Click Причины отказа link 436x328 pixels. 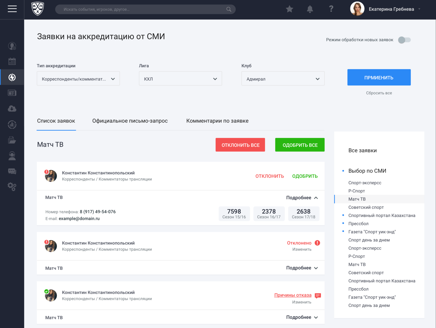coord(293,295)
